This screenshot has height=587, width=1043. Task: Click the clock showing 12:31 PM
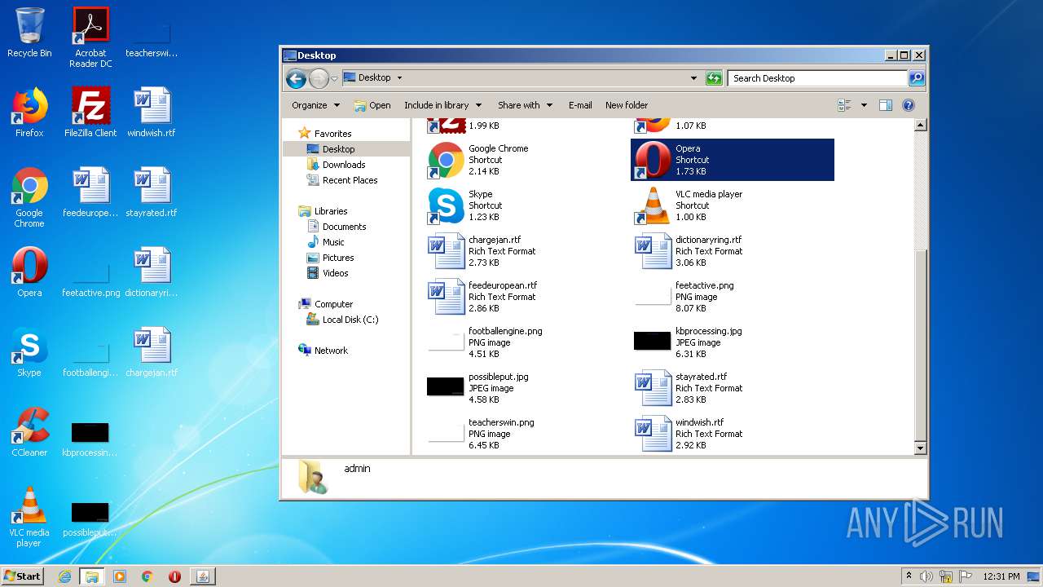pyautogui.click(x=1001, y=576)
